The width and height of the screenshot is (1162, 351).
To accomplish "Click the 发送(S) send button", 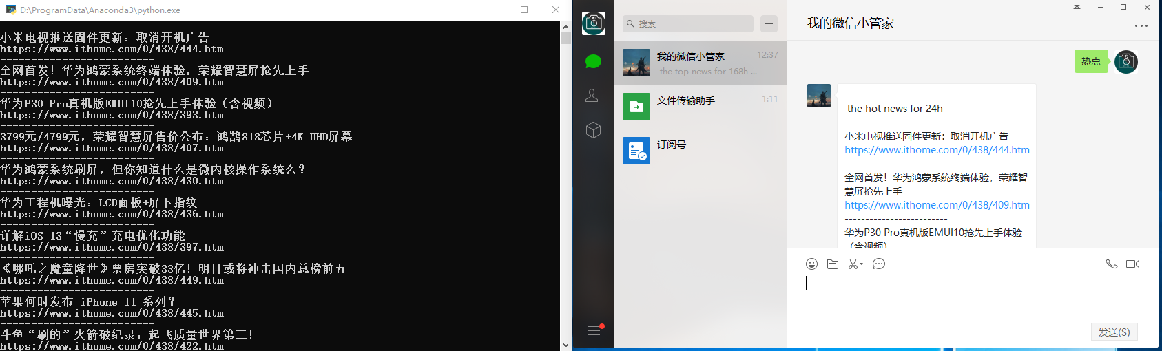I will coord(1114,332).
